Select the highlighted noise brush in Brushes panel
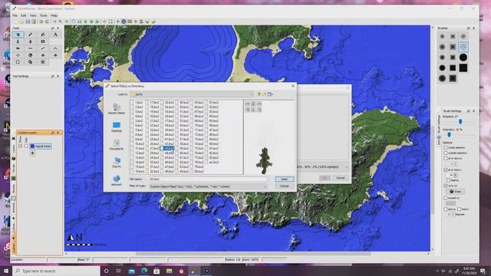 coord(463,47)
